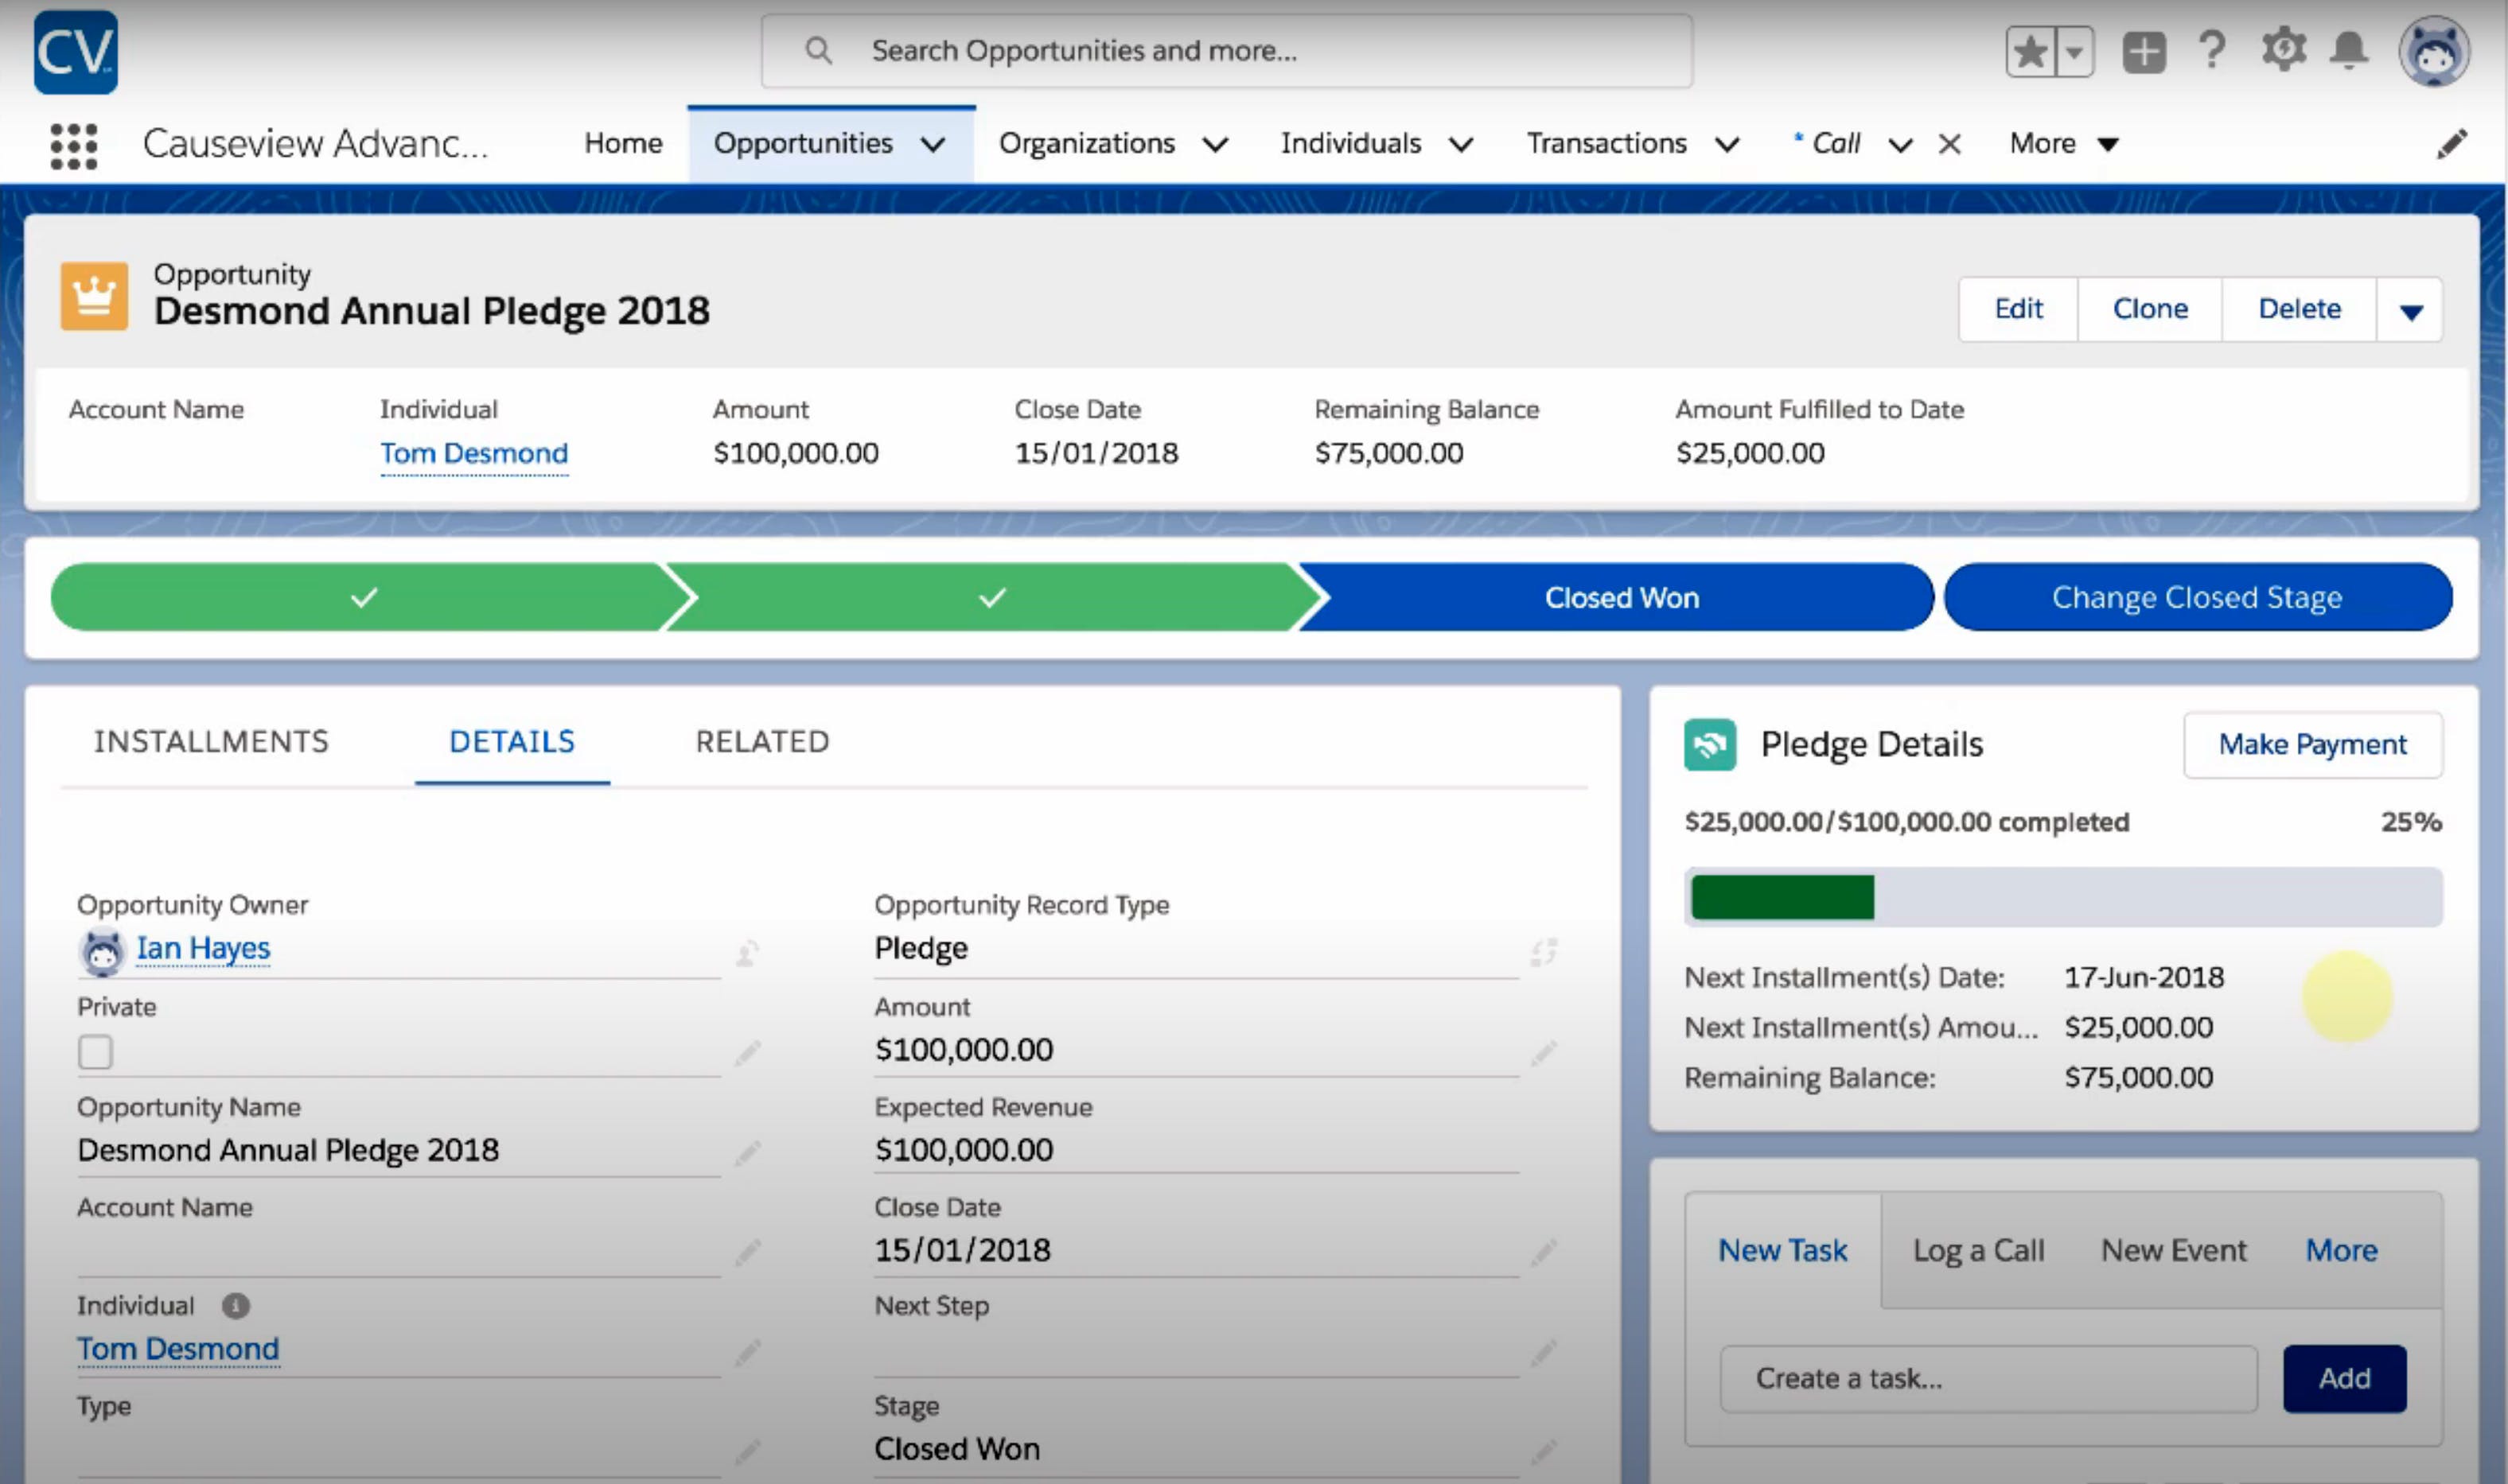Screen dimensions: 2508x1484
Task: Click the Create a task input
Action: click(1988, 1379)
